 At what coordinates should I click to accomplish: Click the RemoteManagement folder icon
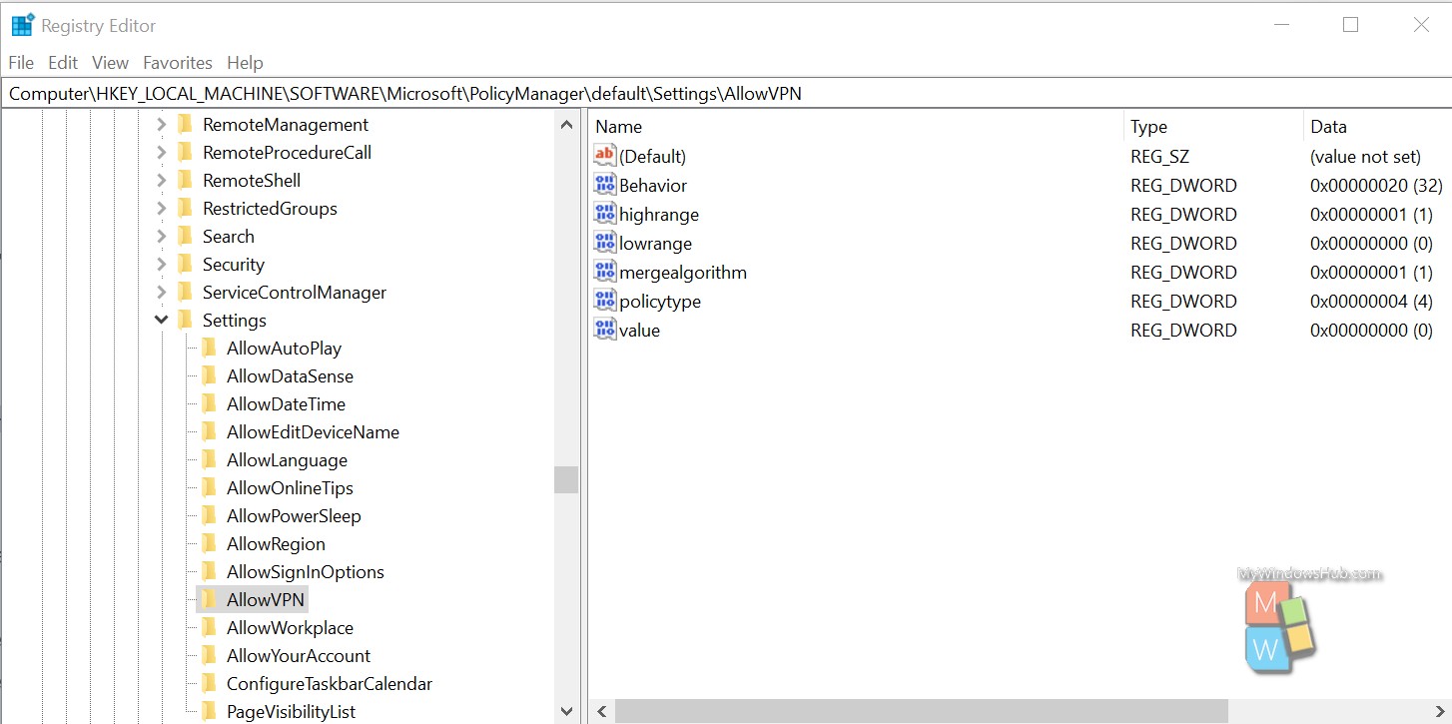[x=184, y=124]
